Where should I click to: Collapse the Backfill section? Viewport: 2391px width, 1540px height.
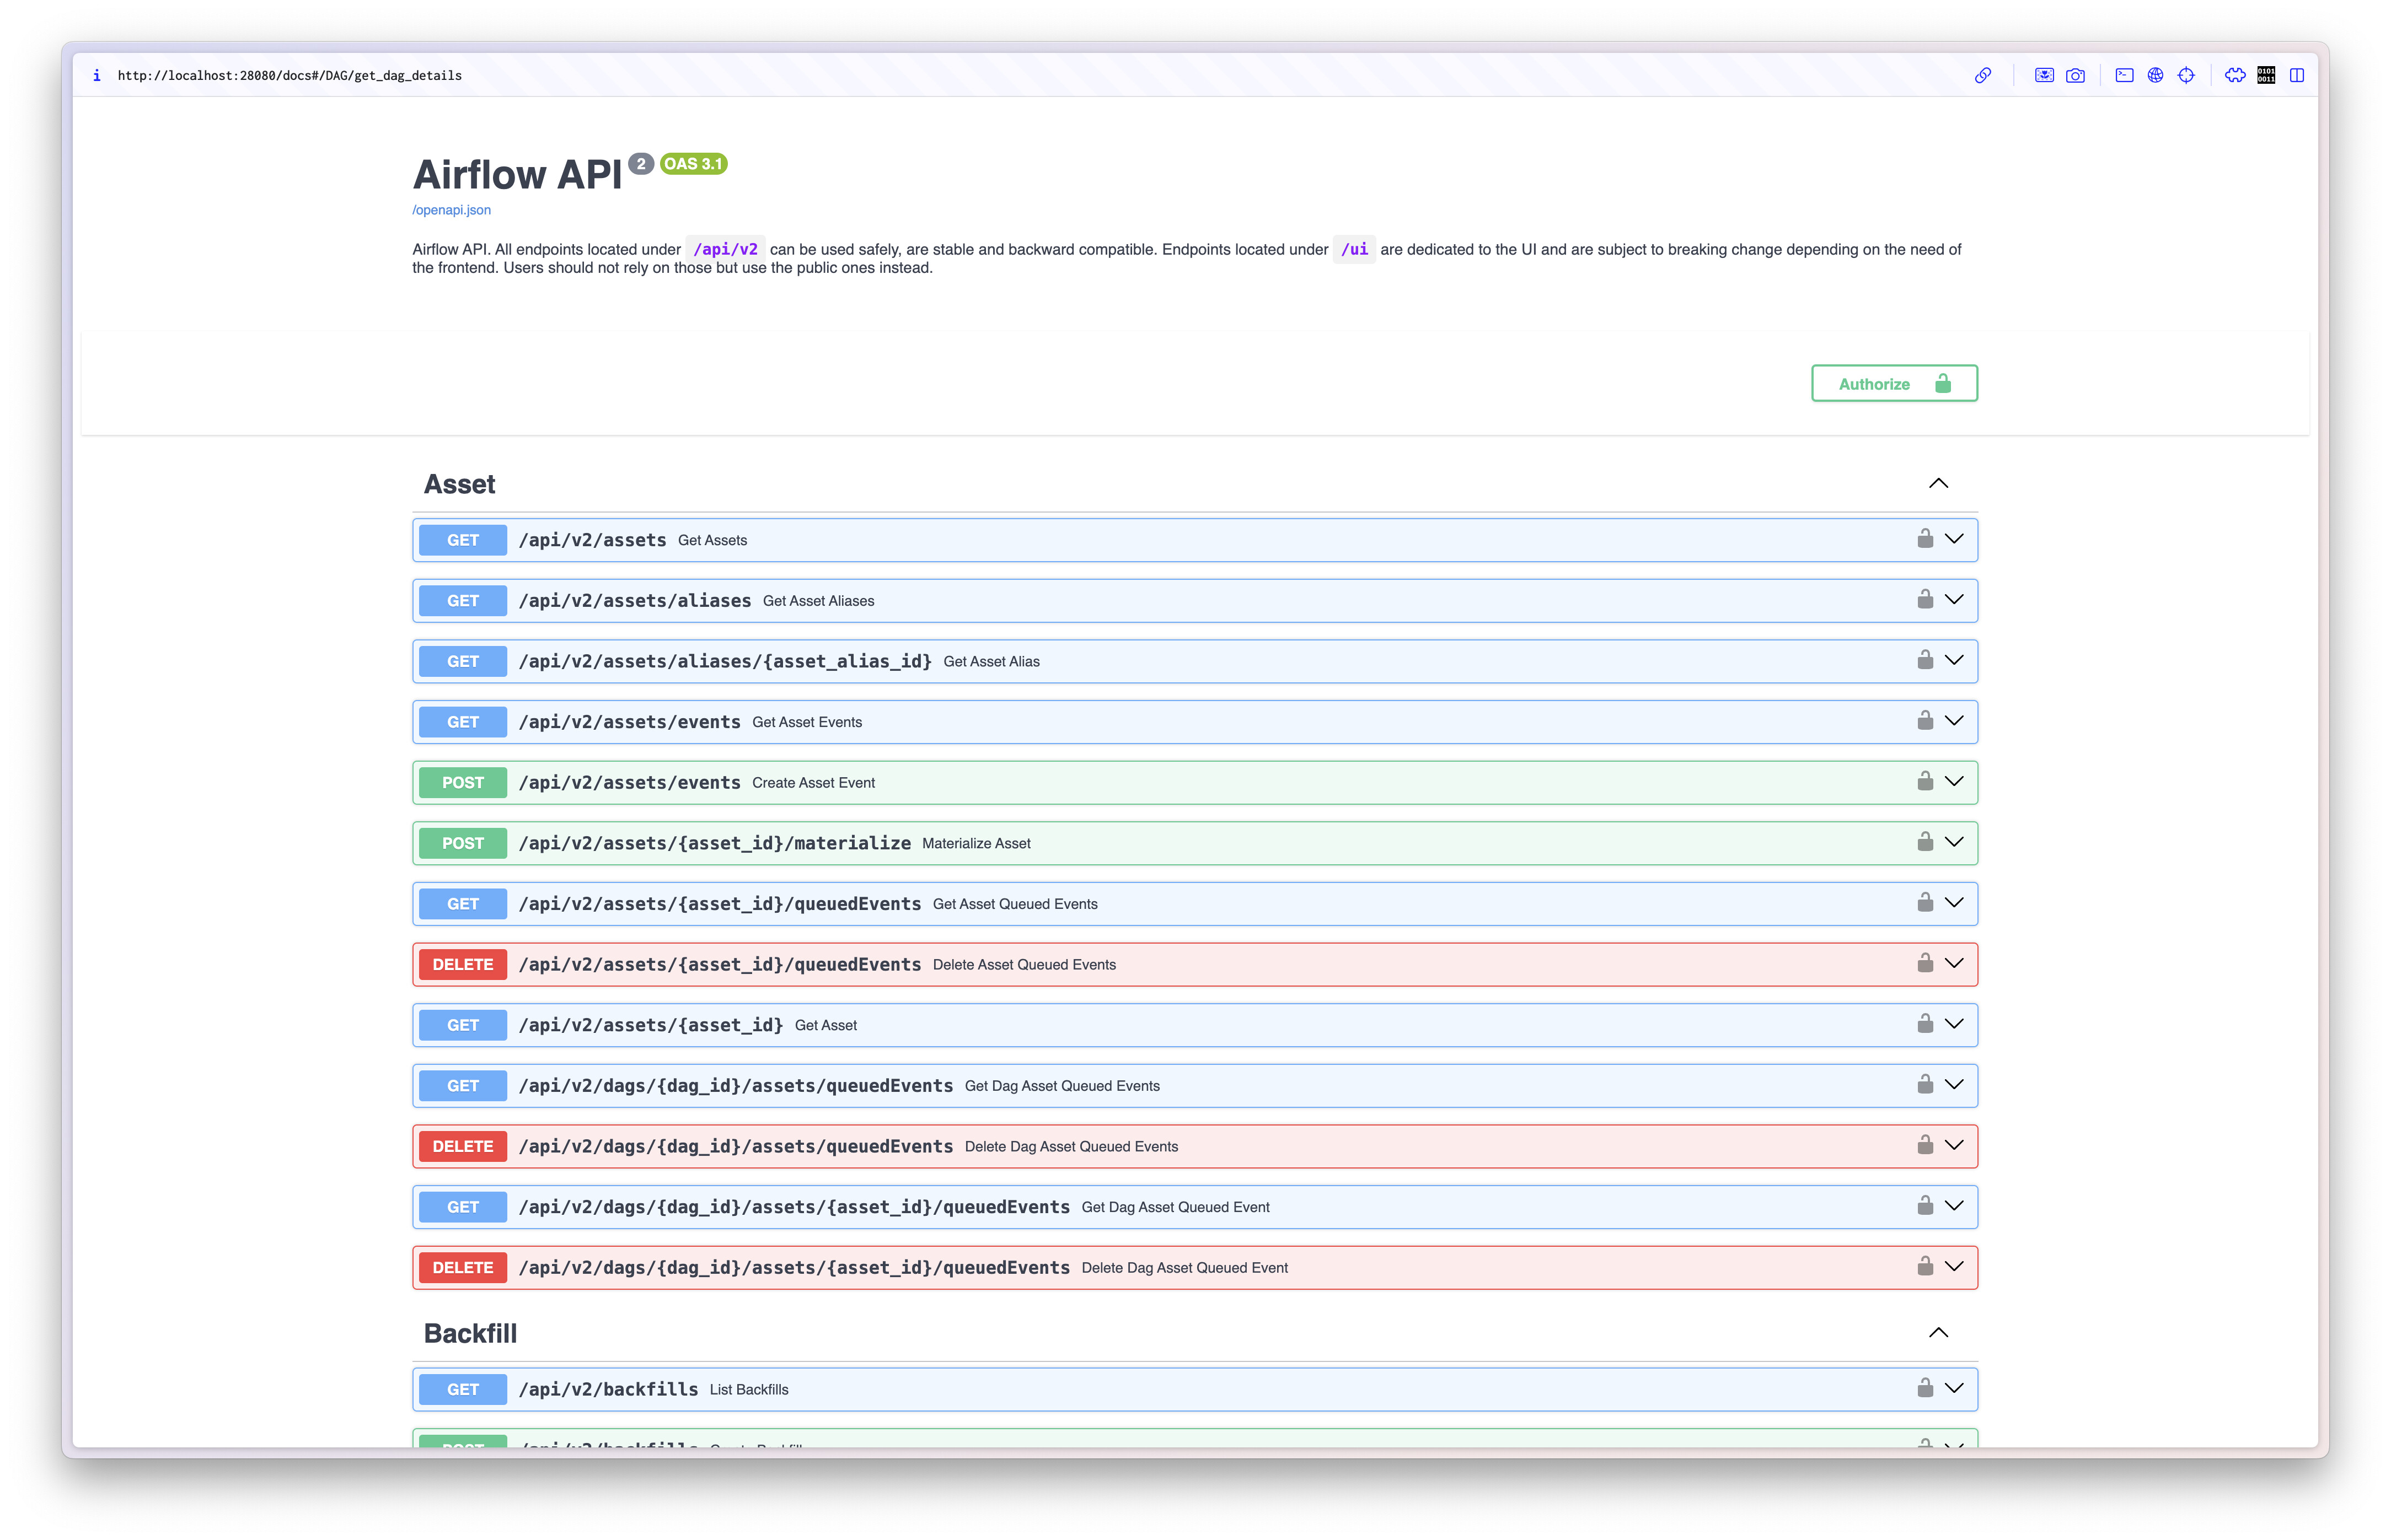1938,1333
